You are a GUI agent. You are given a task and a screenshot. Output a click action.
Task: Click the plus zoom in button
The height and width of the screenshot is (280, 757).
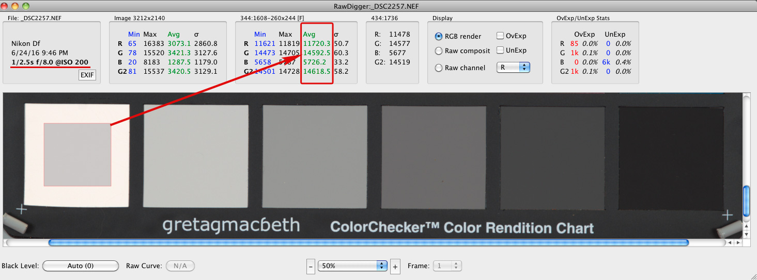(x=395, y=266)
